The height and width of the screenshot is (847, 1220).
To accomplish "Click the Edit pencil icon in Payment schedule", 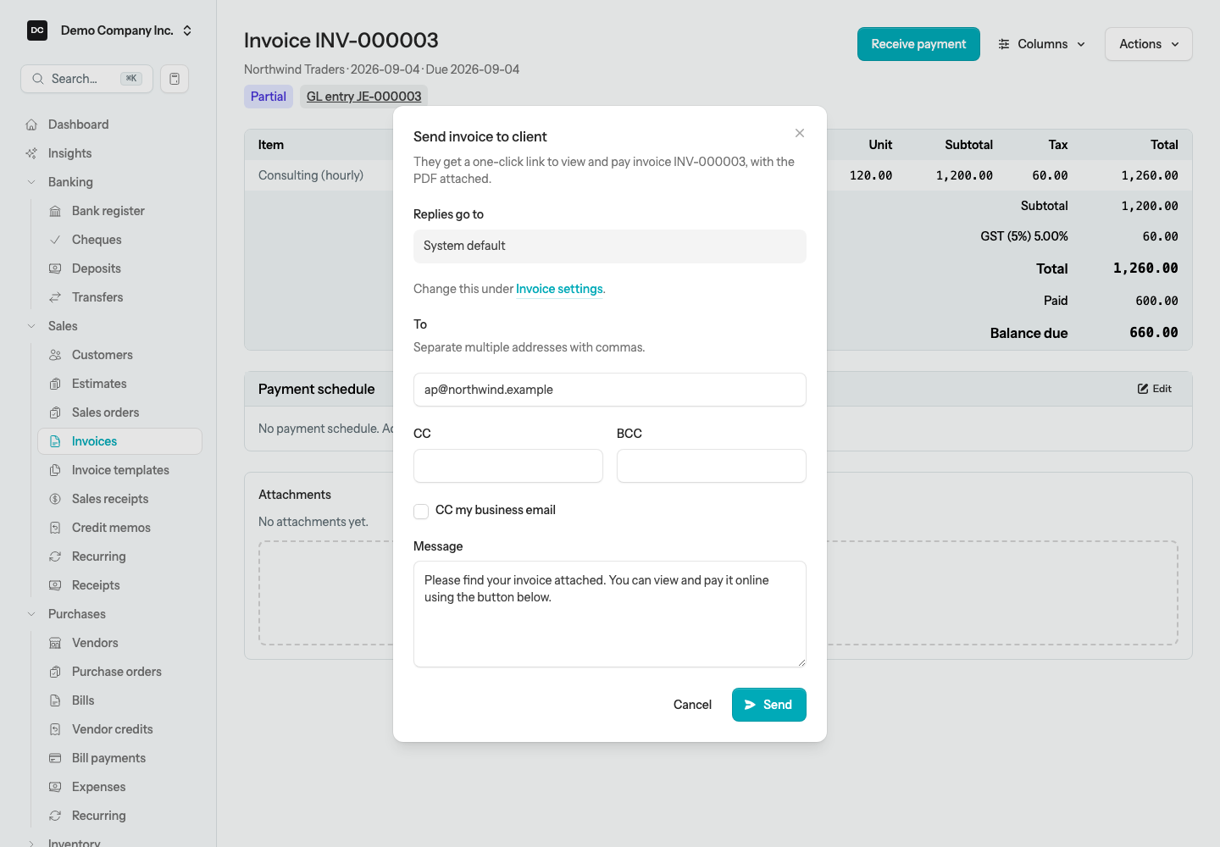I will (1143, 389).
